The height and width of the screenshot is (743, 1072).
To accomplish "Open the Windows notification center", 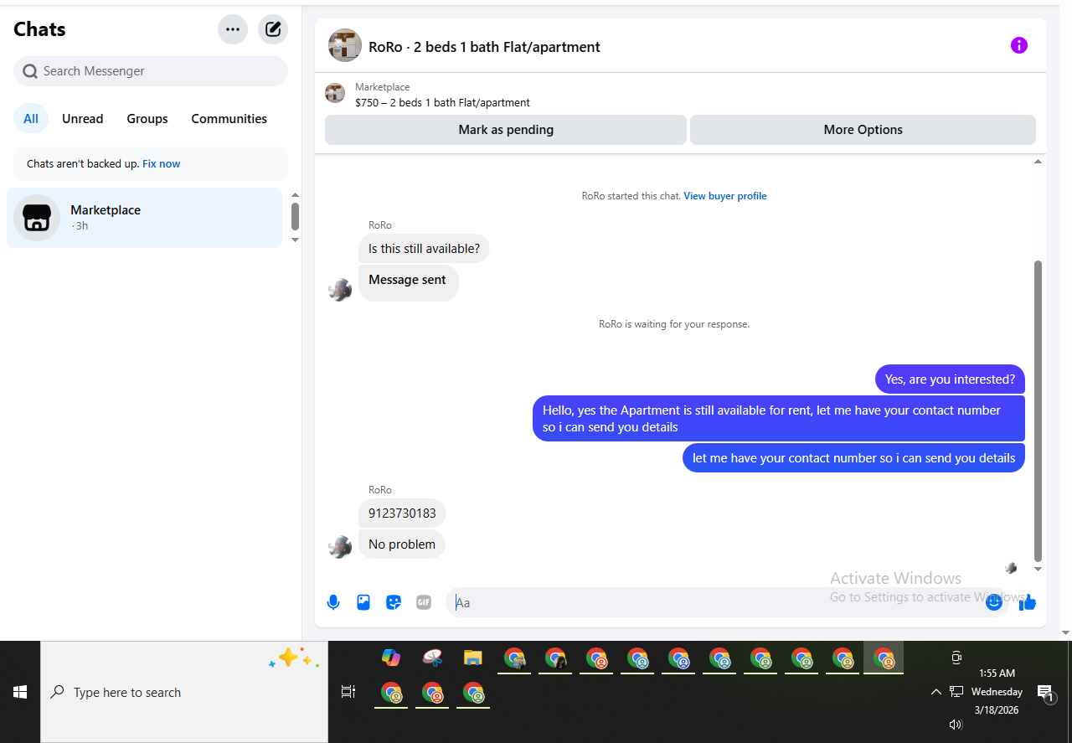I will coord(1045,693).
